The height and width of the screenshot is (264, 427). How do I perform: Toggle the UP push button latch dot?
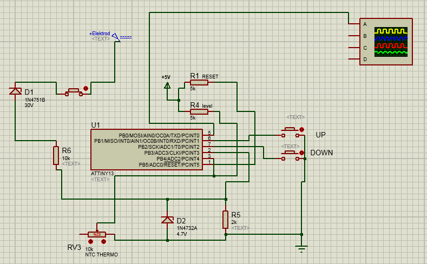(302, 129)
